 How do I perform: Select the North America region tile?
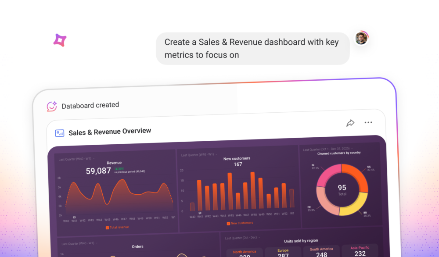(245, 253)
